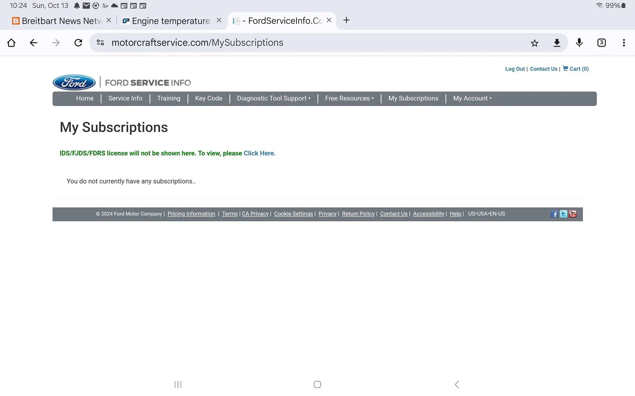Open the shopping Cart (0) link
This screenshot has width=635, height=396.
coord(576,69)
